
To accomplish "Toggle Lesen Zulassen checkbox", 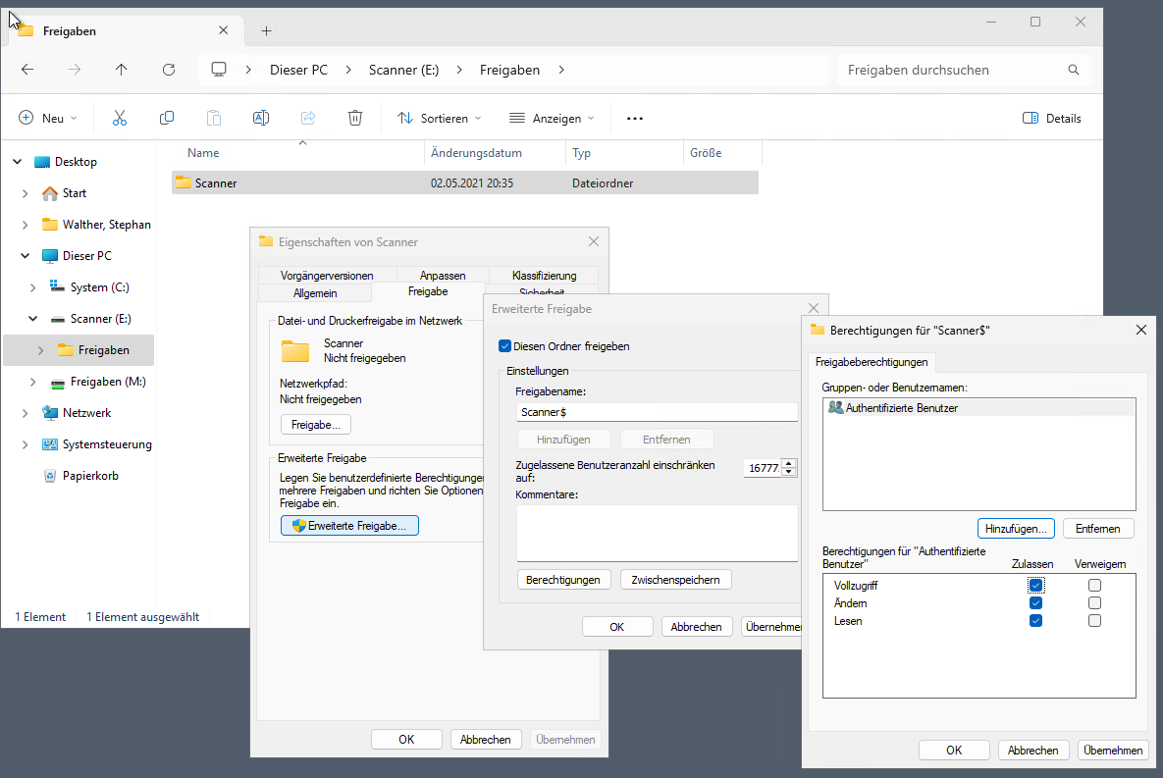I will [1035, 621].
